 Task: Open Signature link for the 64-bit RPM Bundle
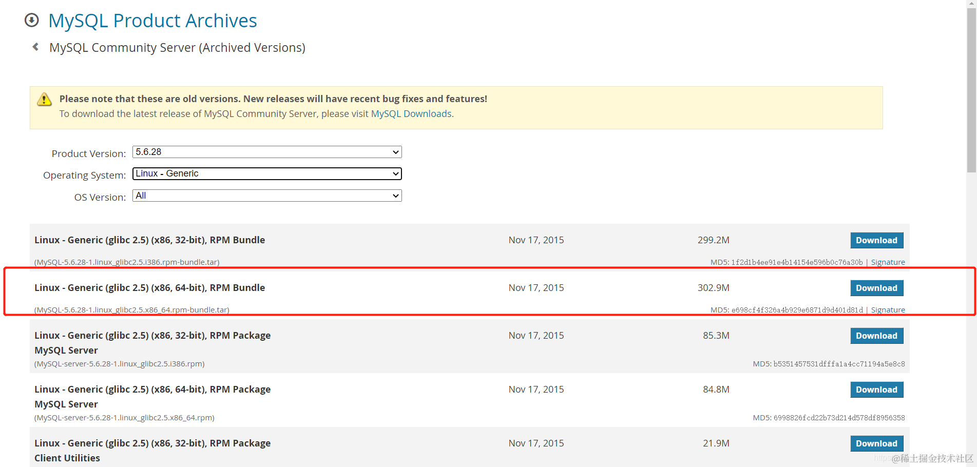[888, 310]
